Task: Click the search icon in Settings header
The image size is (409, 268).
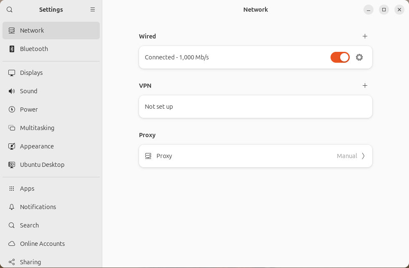Action: 10,10
